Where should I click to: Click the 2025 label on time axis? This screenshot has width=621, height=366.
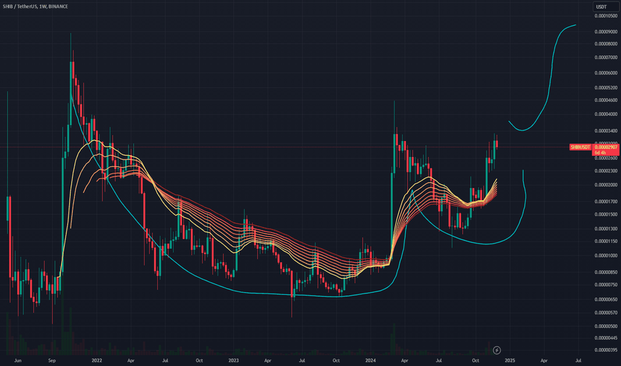pos(510,361)
